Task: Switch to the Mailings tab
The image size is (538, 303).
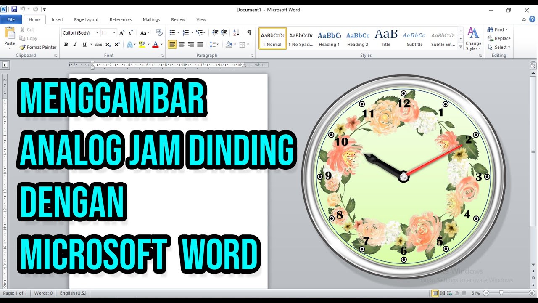Action: click(x=151, y=19)
